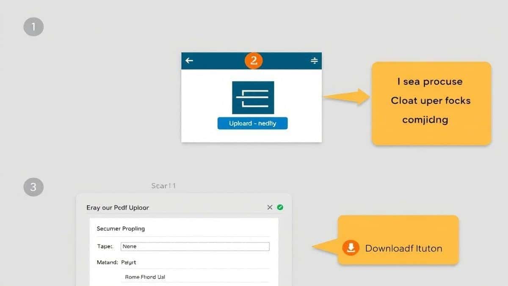Select the Secumer Propling heading

point(121,228)
